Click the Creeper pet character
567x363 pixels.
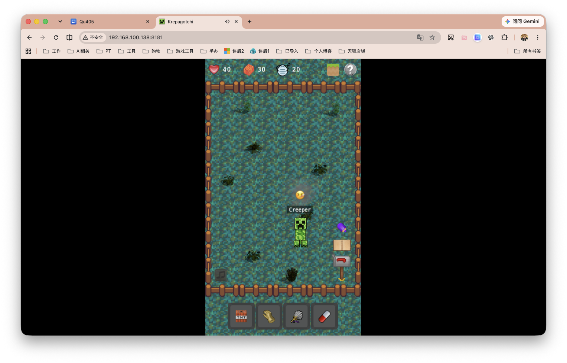(300, 232)
